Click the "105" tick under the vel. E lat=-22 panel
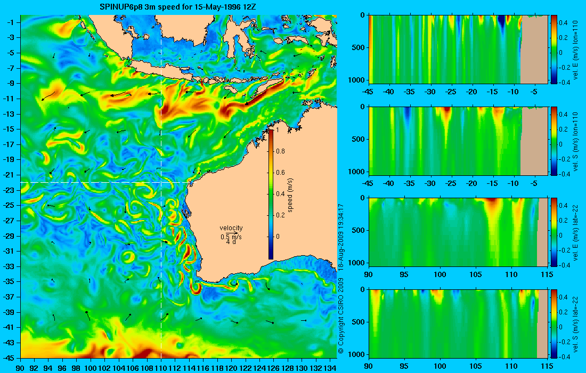Viewport: 586px width, 373px height. pyautogui.click(x=476, y=275)
